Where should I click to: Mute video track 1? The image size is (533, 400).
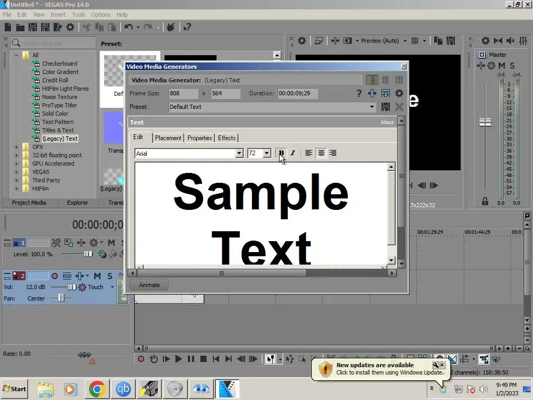pos(111,243)
